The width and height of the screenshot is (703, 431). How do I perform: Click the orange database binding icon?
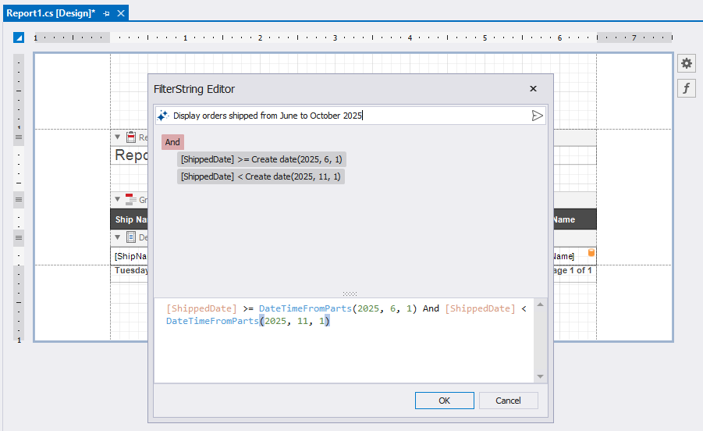591,252
